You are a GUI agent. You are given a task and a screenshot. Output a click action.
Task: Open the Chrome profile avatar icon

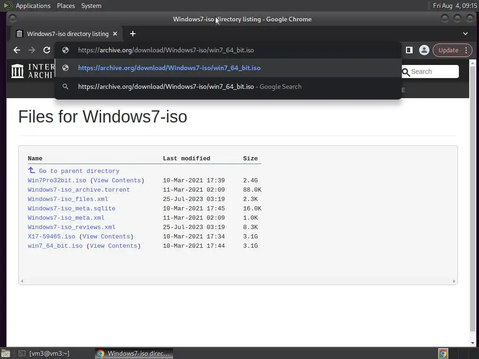424,50
